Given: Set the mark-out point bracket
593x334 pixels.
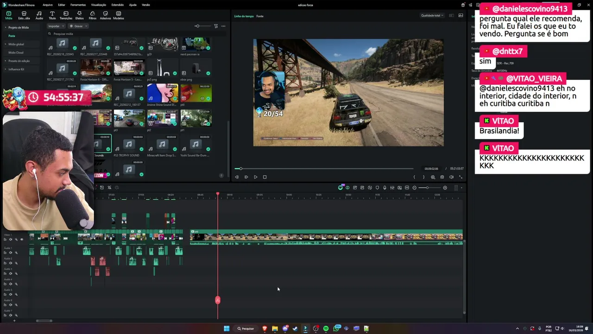Looking at the screenshot, I should coord(423,177).
